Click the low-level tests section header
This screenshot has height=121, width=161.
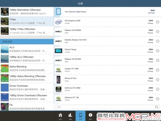click(27, 42)
